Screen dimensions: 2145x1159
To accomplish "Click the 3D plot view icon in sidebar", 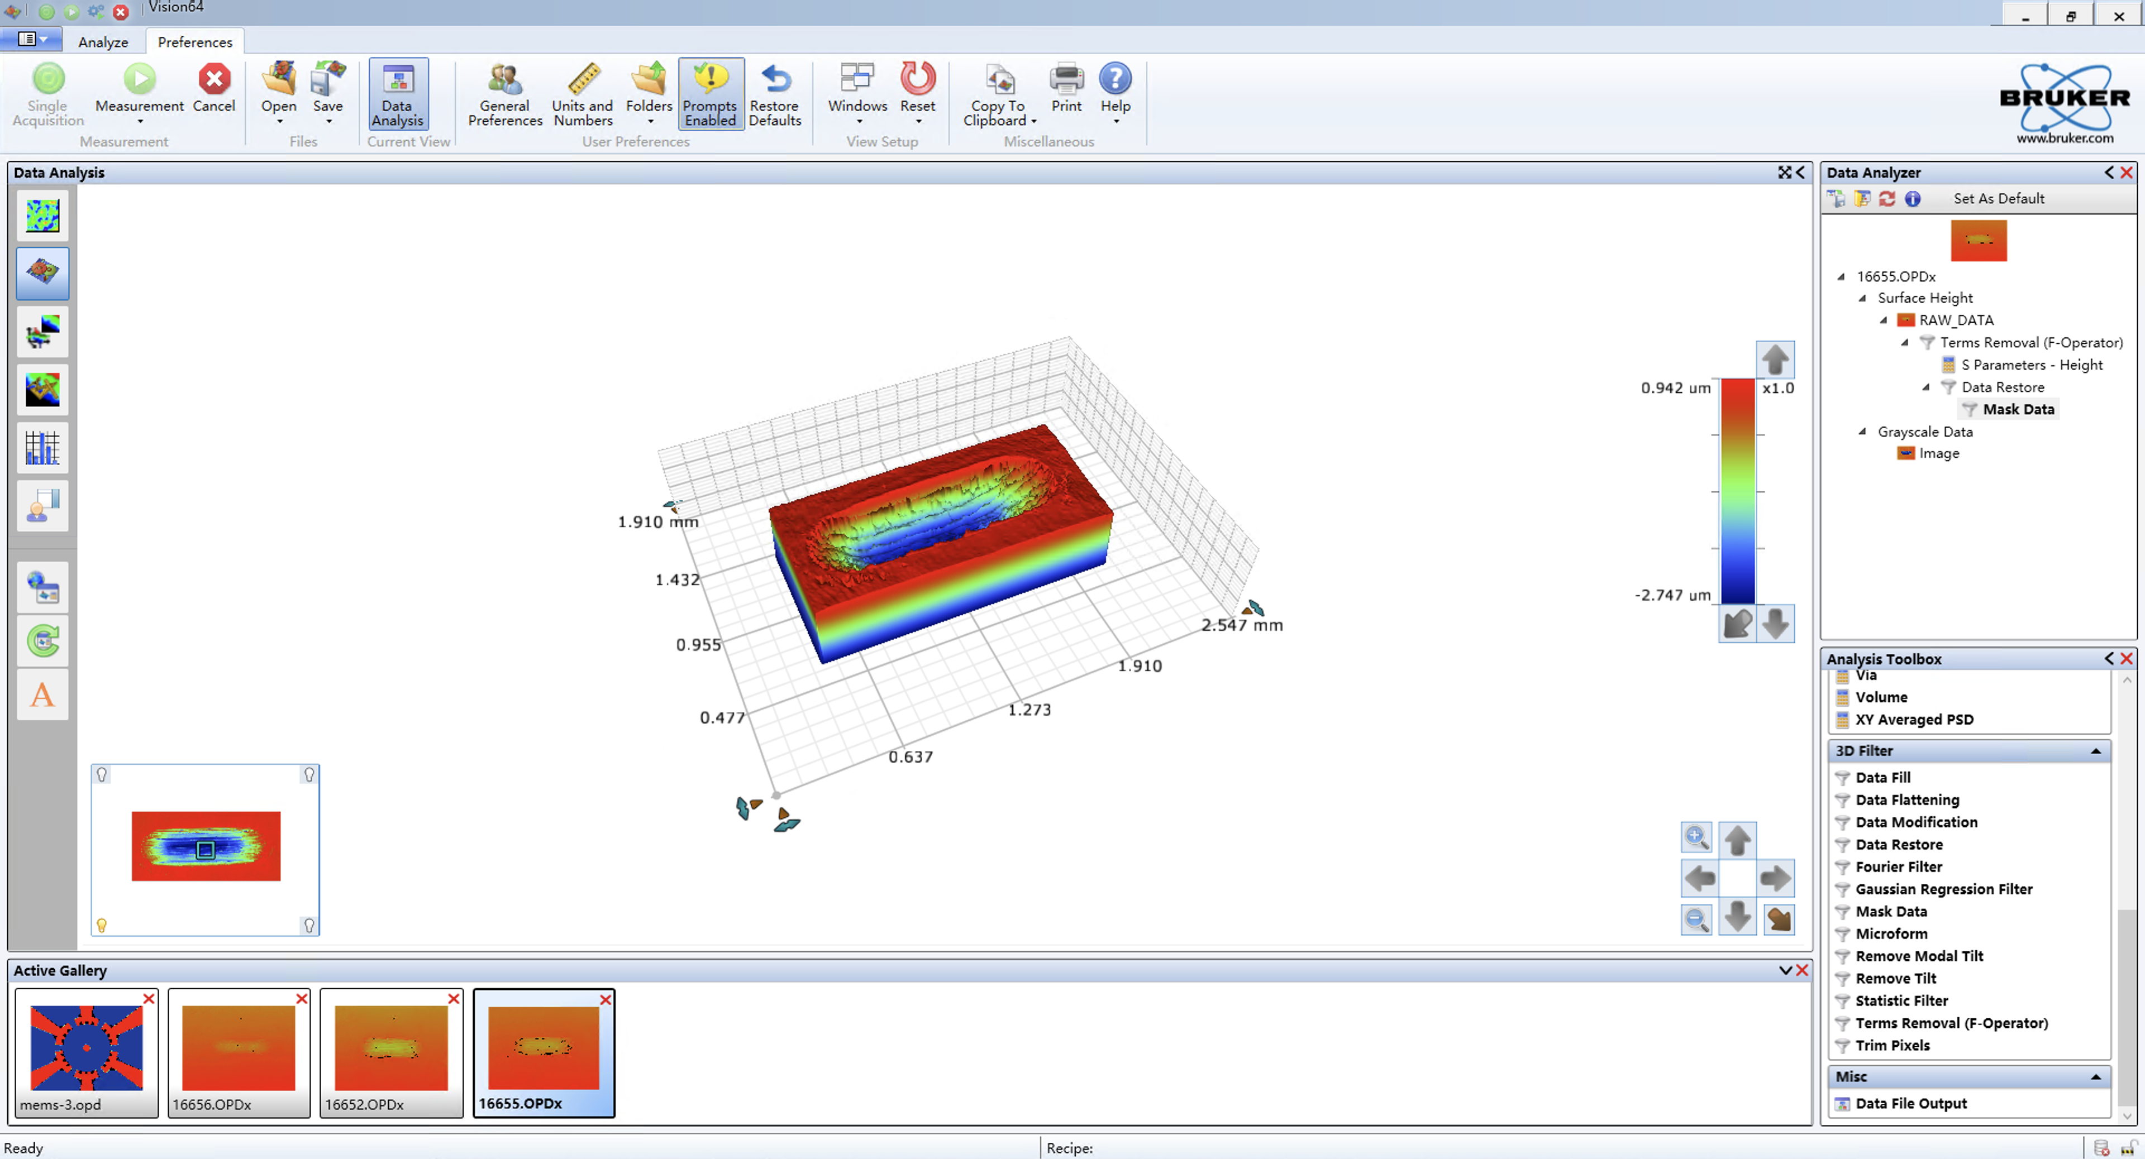I will point(42,273).
